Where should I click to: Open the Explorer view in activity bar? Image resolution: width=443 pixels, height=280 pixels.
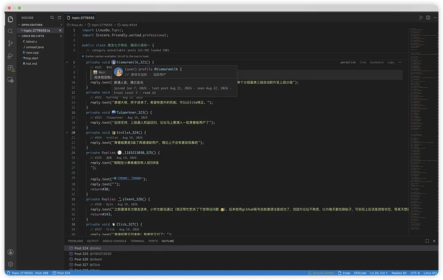tap(10, 19)
